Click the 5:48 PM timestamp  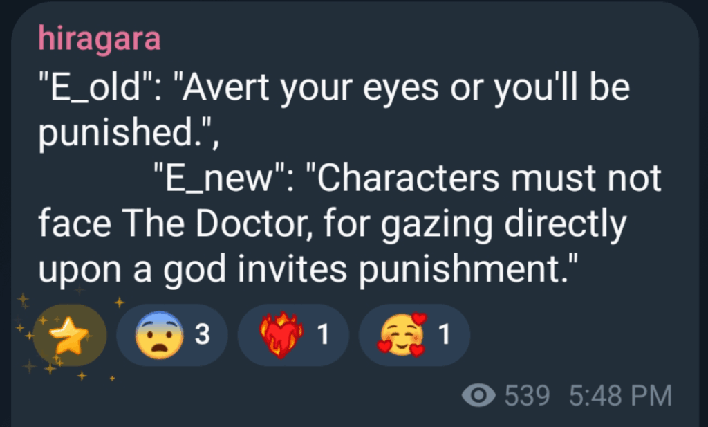620,397
